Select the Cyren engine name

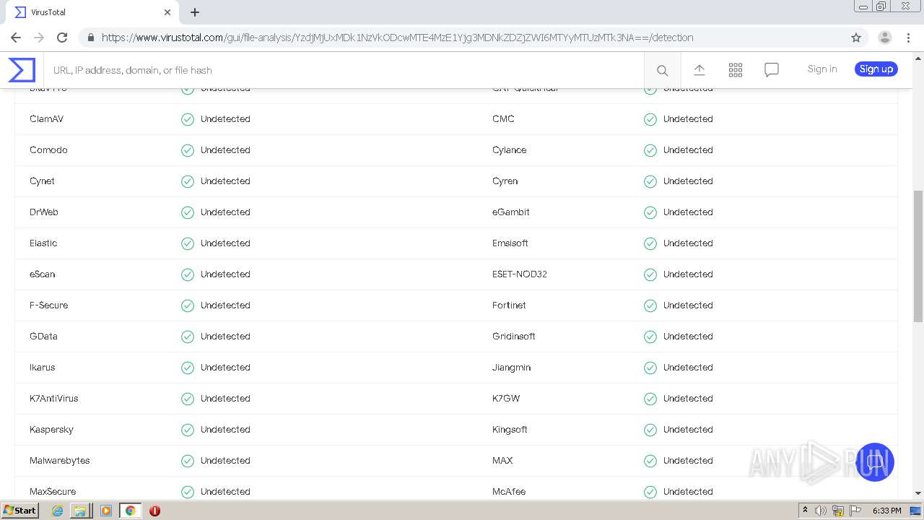point(505,181)
